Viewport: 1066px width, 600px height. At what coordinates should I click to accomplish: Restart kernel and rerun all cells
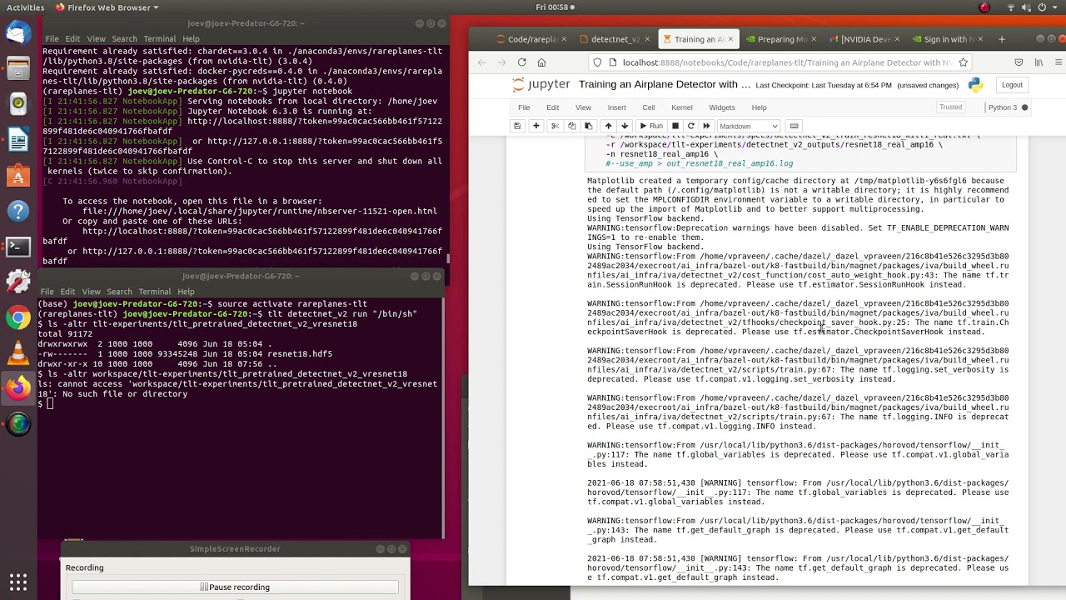point(706,126)
